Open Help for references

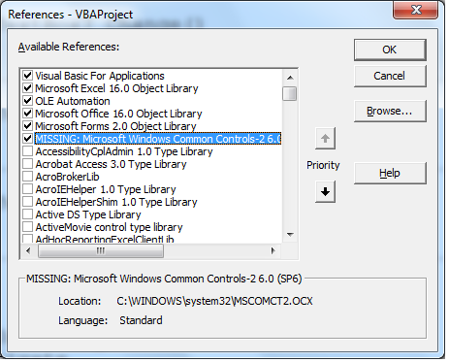tap(390, 173)
